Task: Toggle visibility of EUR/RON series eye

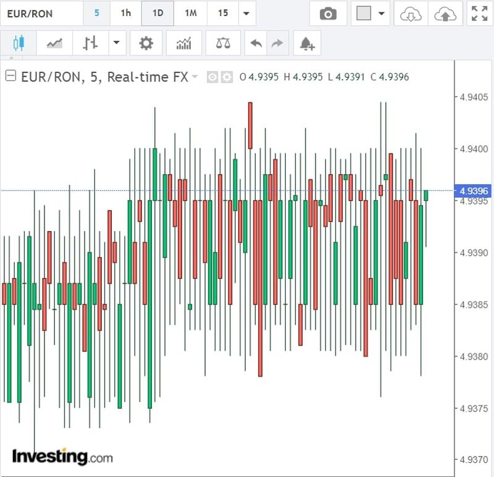Action: pyautogui.click(x=212, y=77)
